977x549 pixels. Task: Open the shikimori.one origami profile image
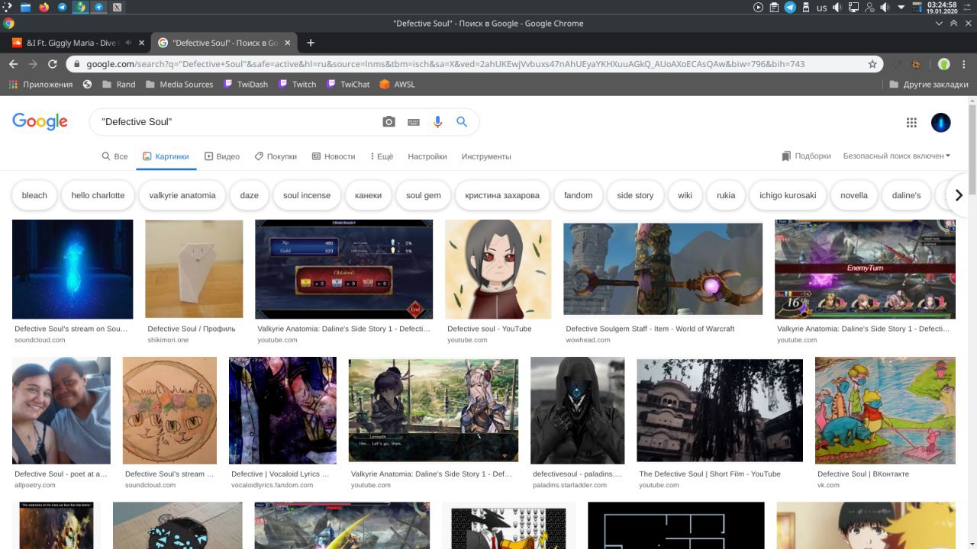click(194, 269)
